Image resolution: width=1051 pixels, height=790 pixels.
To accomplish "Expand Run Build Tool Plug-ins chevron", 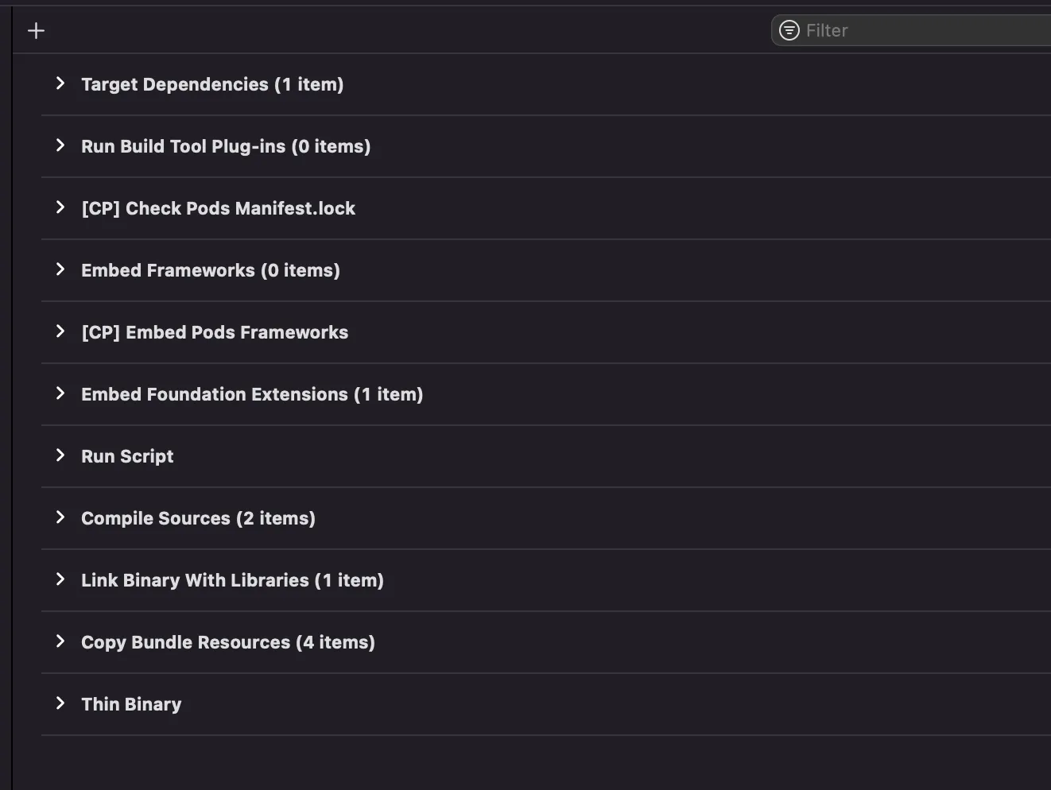I will 60,145.
